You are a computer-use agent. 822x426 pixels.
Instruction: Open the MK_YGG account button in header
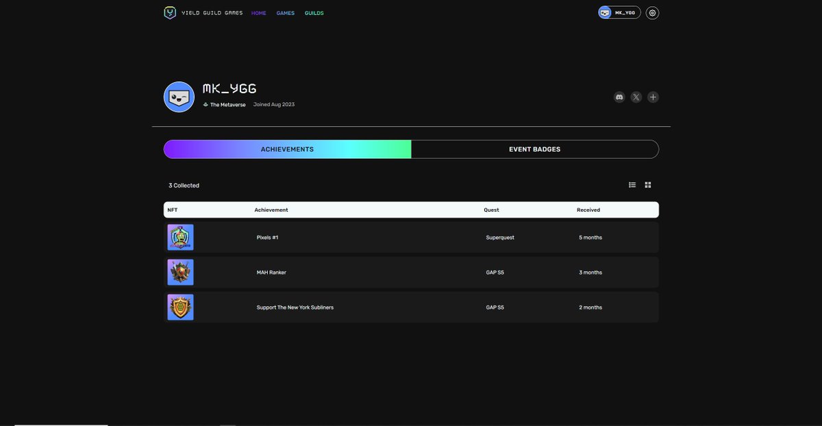coord(619,12)
